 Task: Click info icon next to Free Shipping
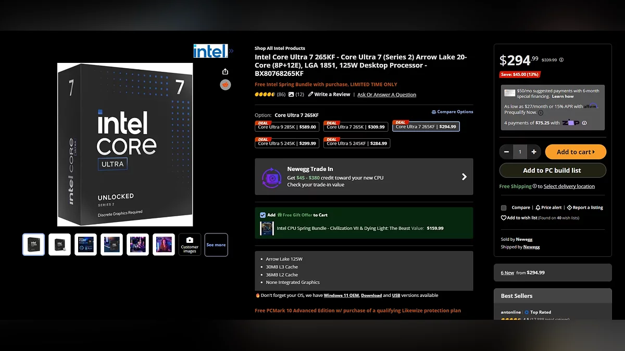click(535, 186)
